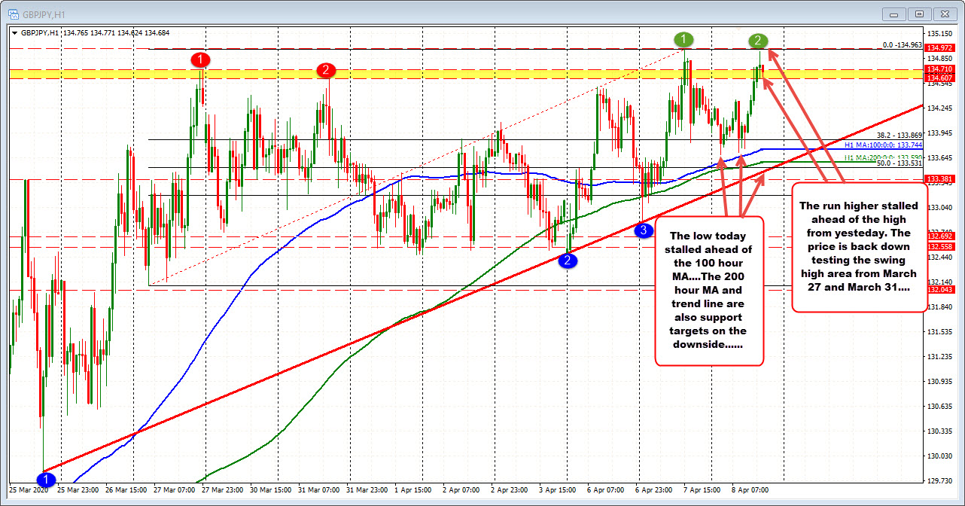Click the 2 Apr 07:00 time axis label
The width and height of the screenshot is (965, 506).
tap(463, 489)
